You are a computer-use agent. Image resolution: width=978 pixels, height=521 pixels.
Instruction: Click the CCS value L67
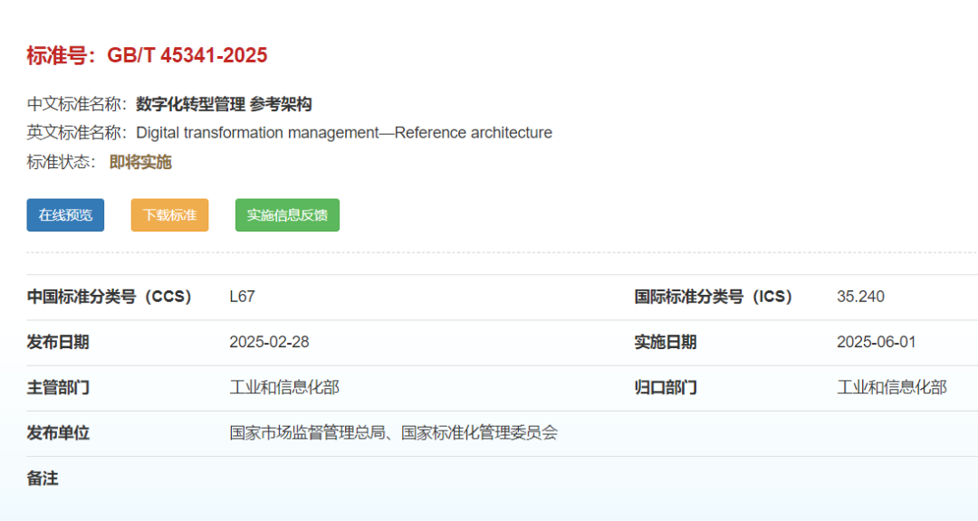242,297
